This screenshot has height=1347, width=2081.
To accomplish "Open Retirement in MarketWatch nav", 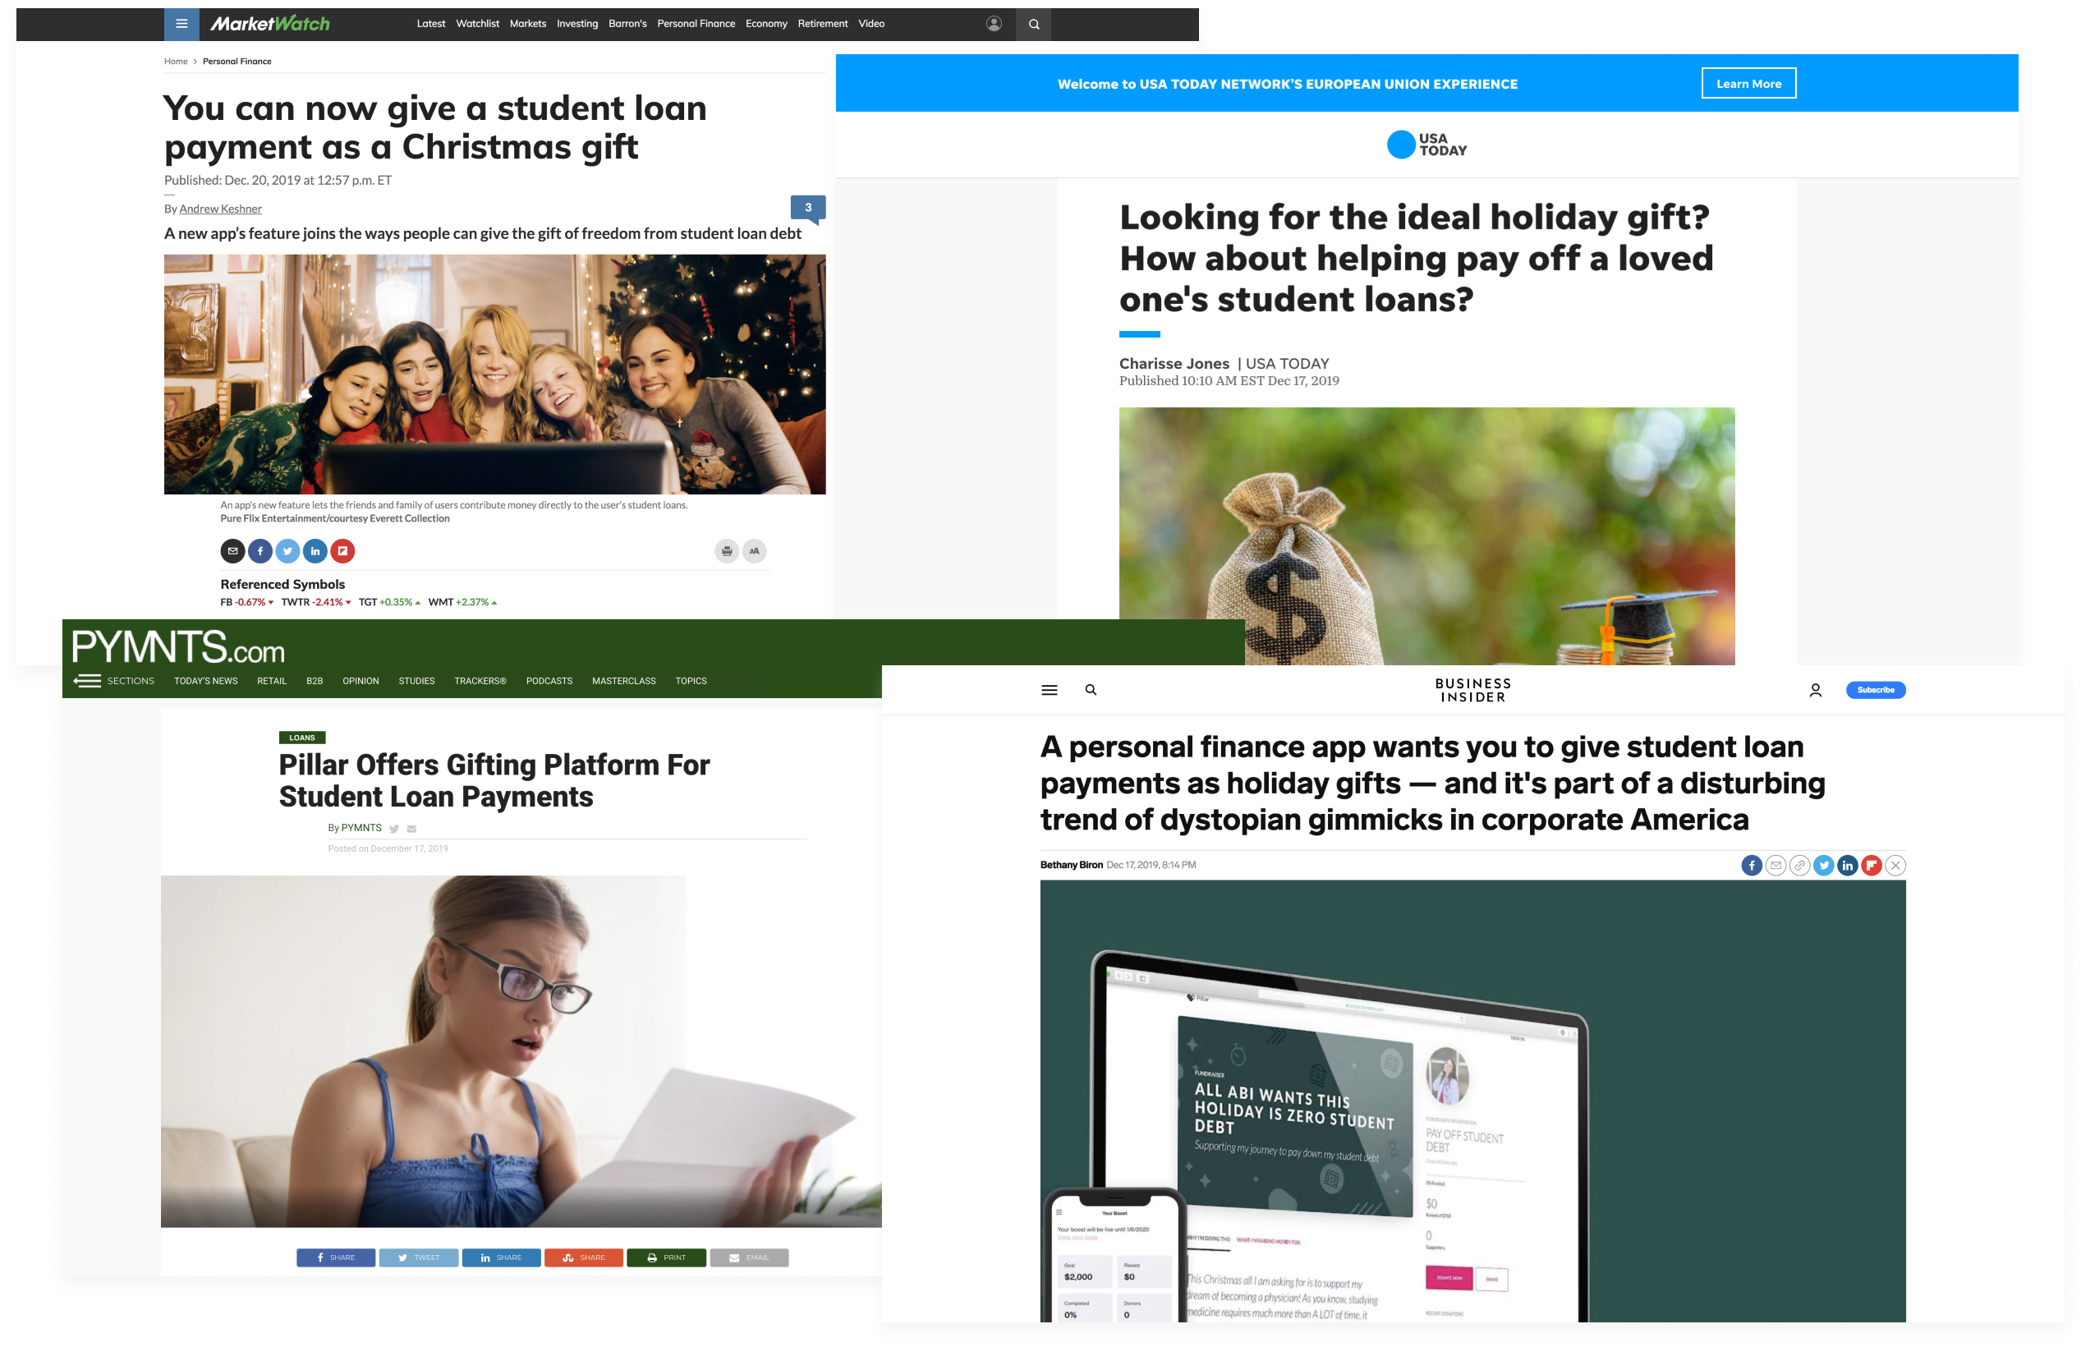I will 823,24.
